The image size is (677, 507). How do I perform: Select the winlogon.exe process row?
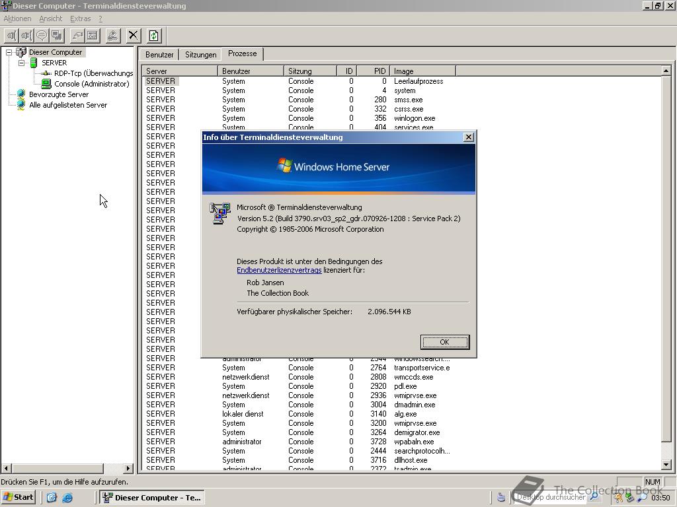(401, 118)
